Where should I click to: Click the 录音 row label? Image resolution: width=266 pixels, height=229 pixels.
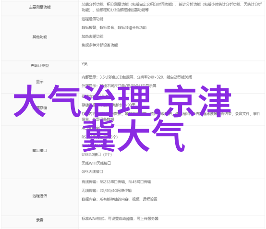pos(40,220)
